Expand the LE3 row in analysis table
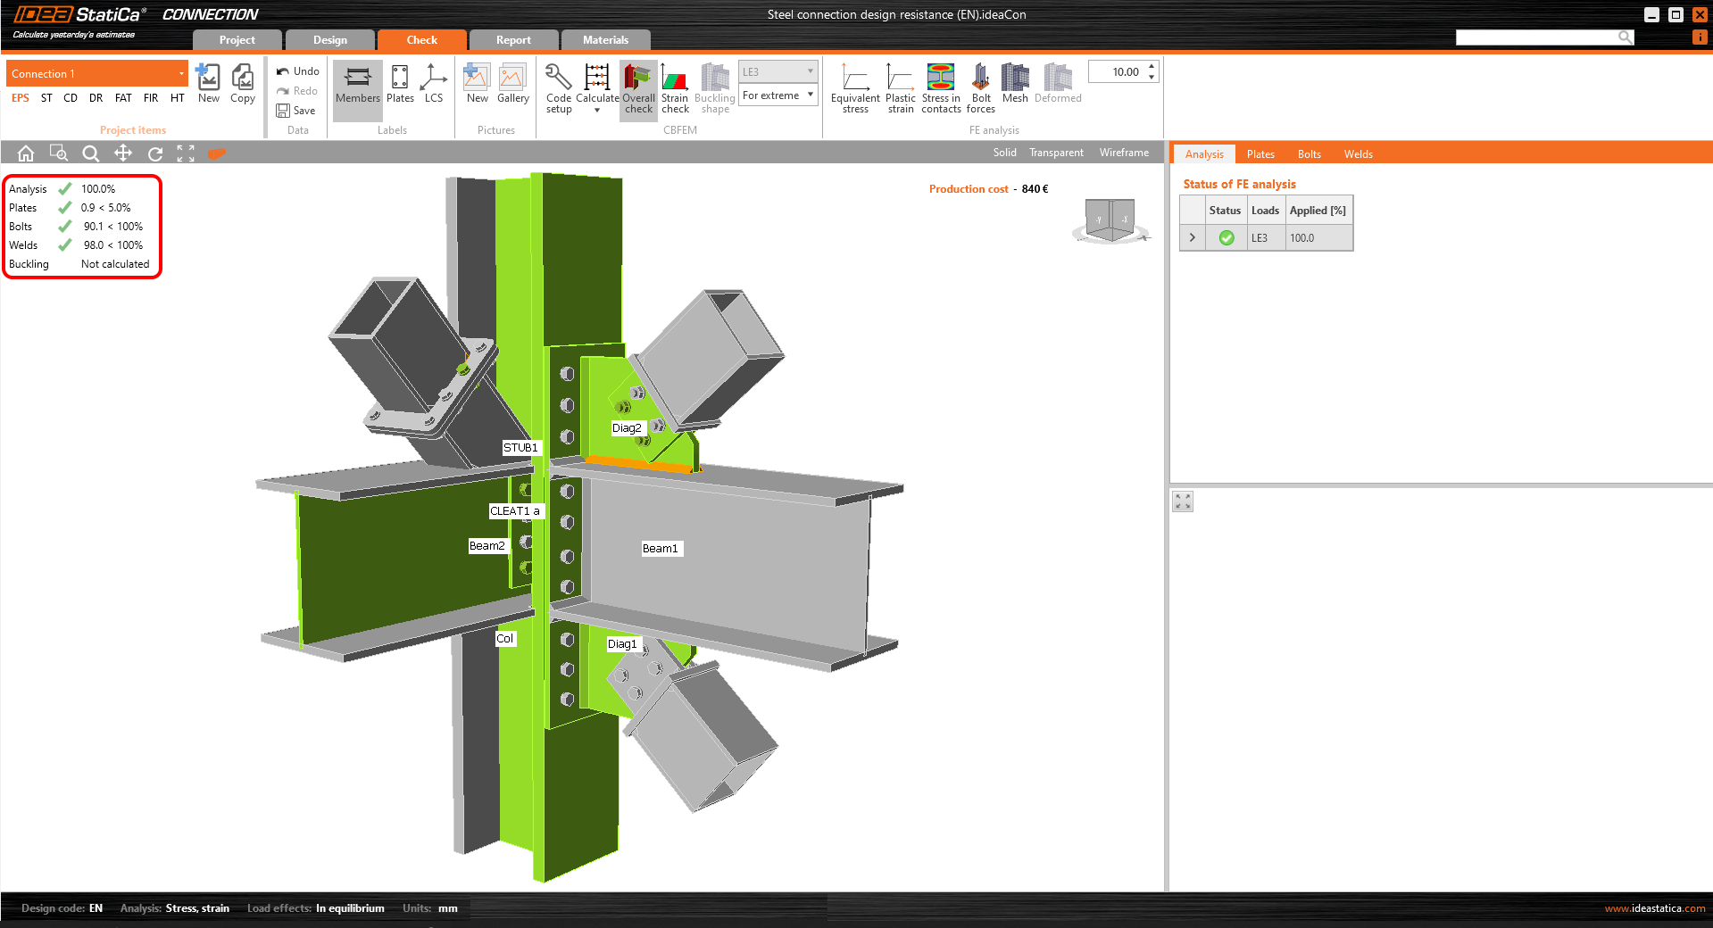This screenshot has width=1713, height=928. pos(1192,238)
